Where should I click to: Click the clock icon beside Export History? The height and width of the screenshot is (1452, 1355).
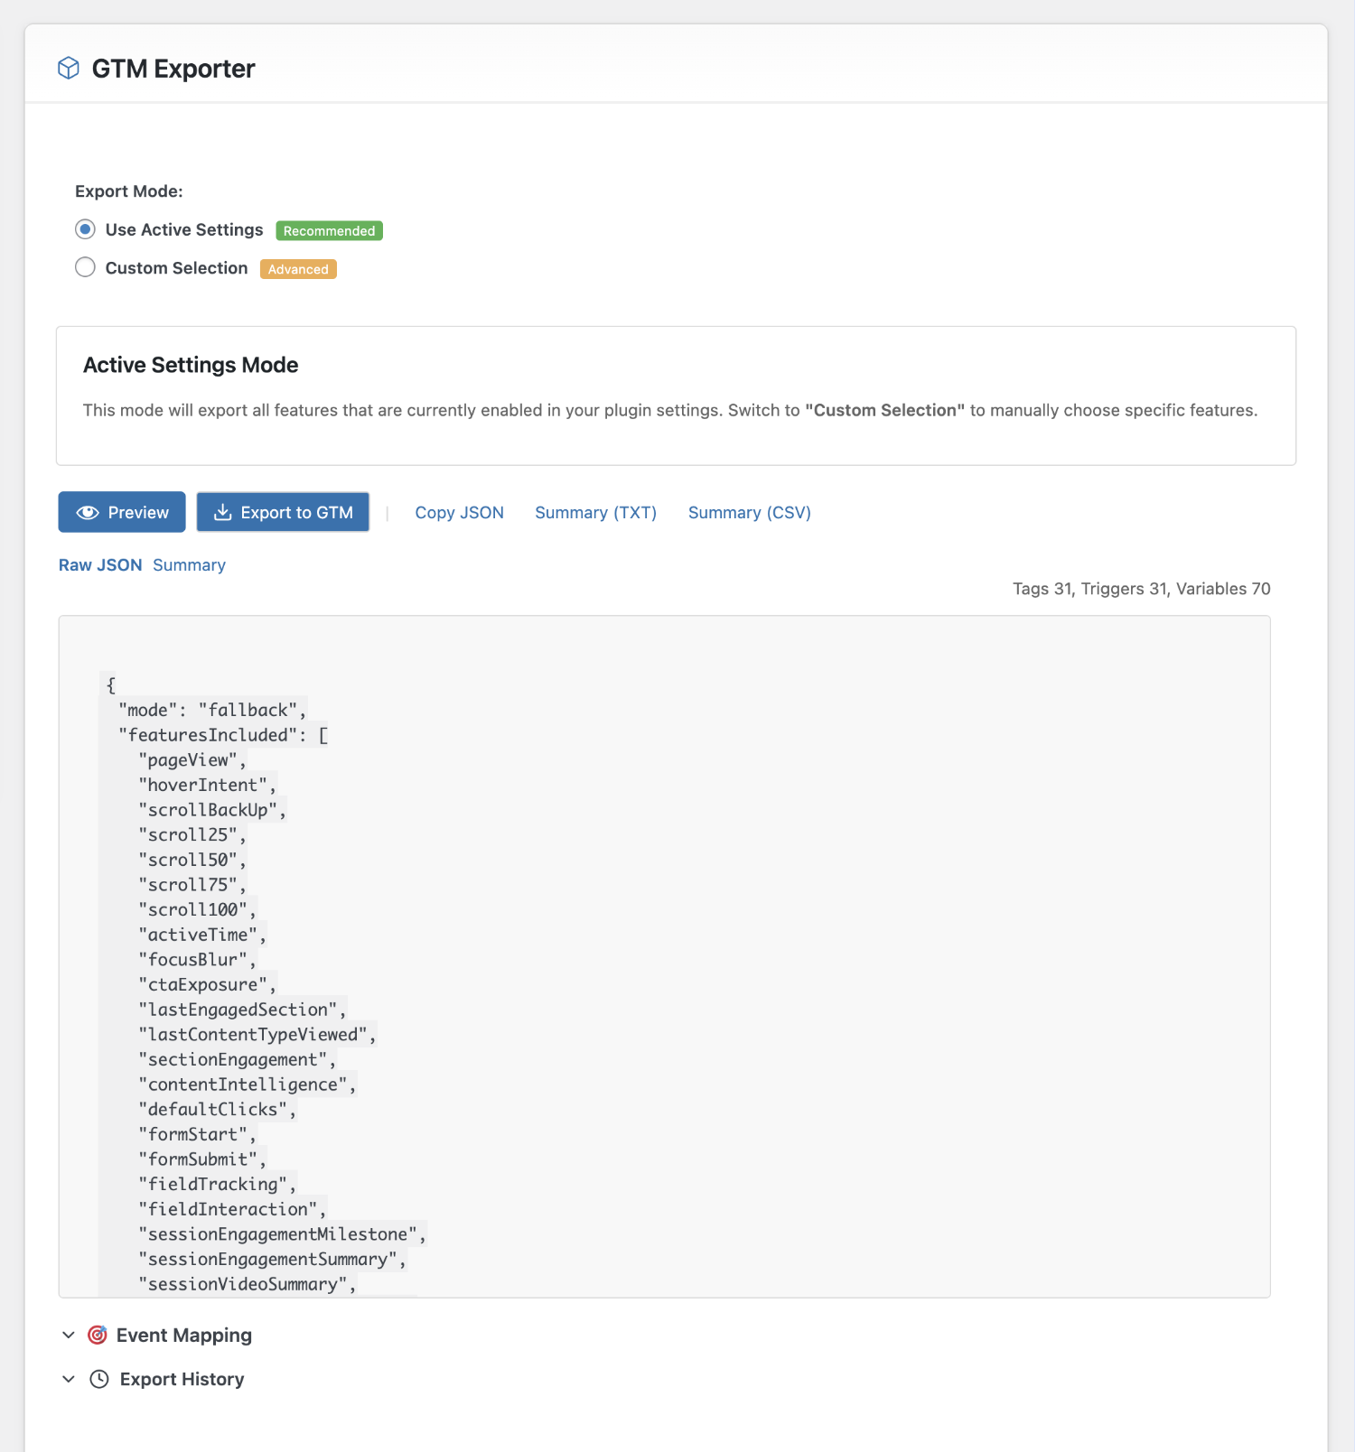[x=99, y=1379]
